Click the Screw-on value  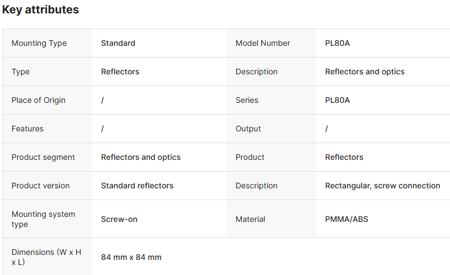click(119, 219)
